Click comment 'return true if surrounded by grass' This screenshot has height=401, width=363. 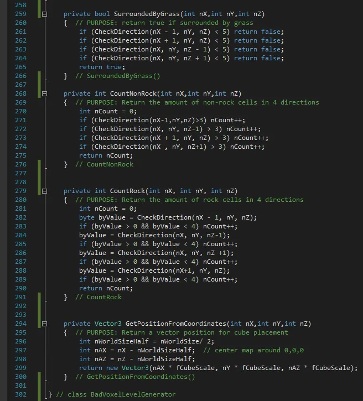click(187, 23)
